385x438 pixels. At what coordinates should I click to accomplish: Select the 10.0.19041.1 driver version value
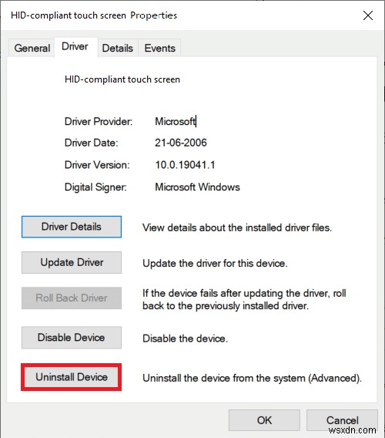[x=185, y=165]
